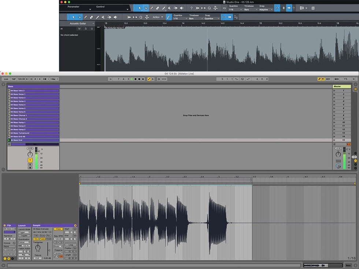Image resolution: width=359 pixels, height=269 pixels.
Task: Toggle the Loop switch for the clip
Action: point(71,245)
